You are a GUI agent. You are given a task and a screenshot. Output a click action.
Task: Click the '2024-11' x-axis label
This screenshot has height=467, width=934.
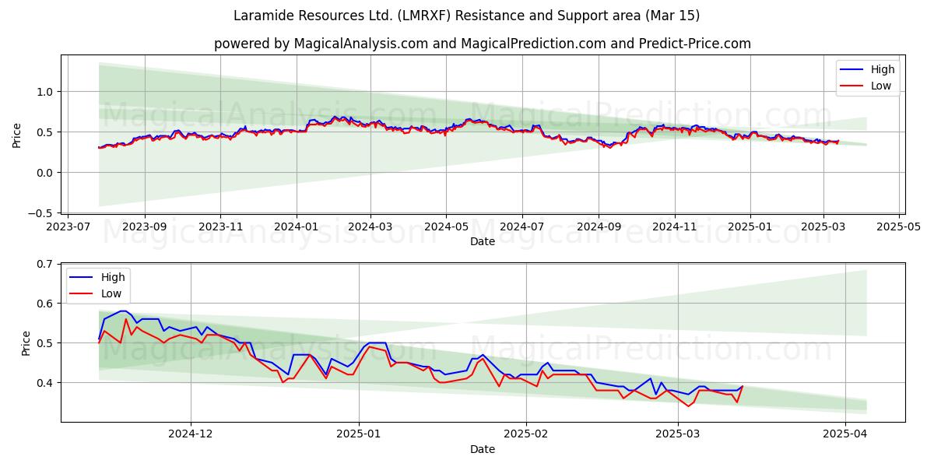tap(674, 228)
